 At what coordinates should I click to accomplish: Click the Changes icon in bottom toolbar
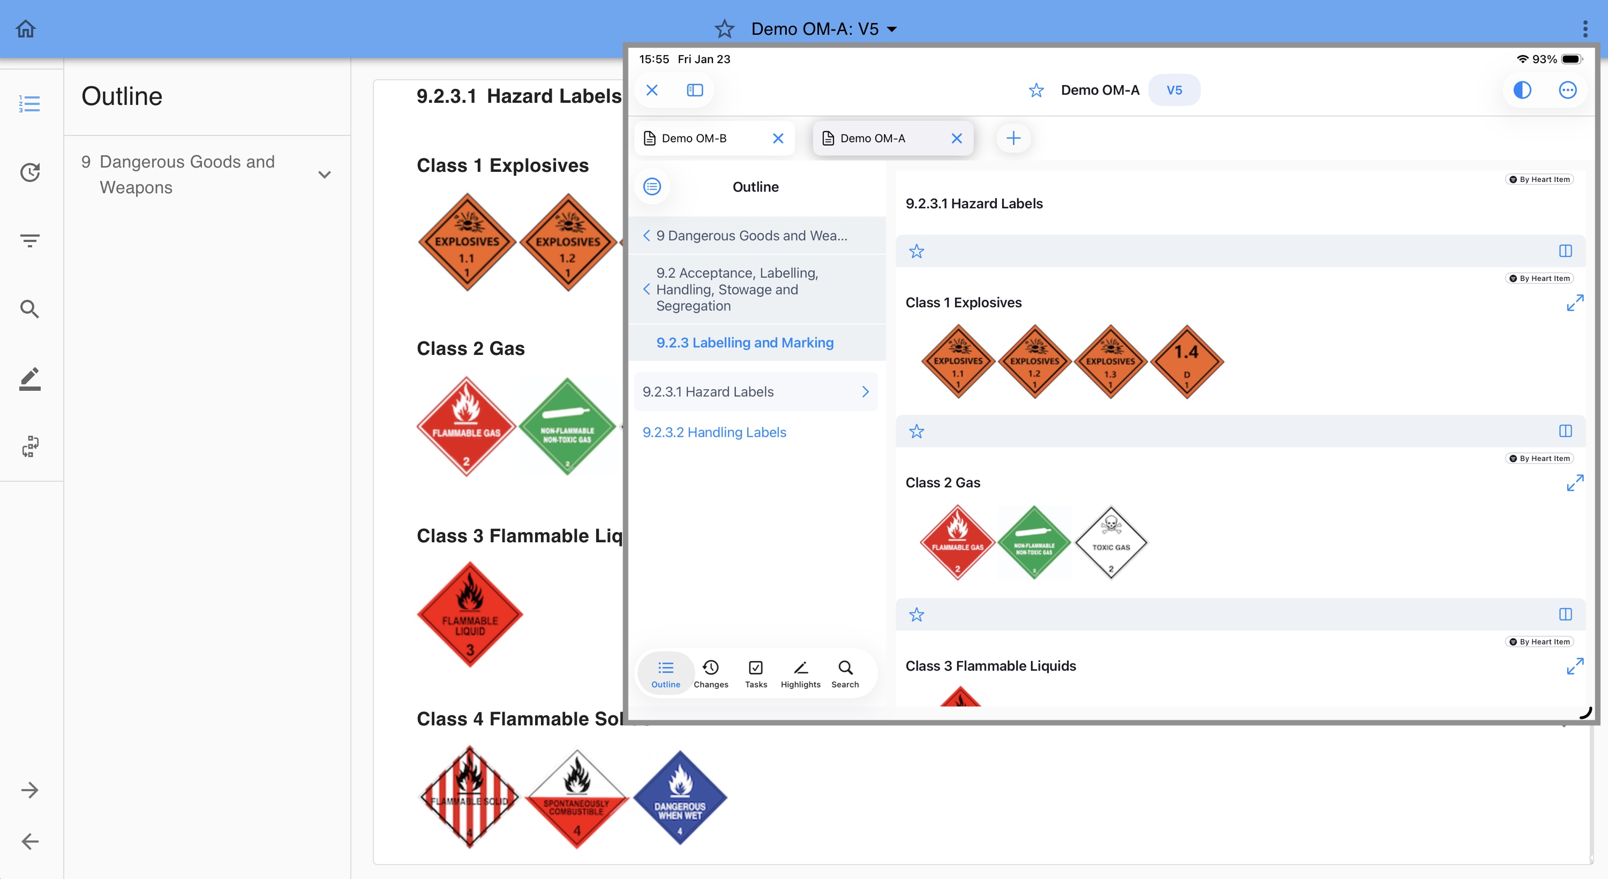pos(710,674)
